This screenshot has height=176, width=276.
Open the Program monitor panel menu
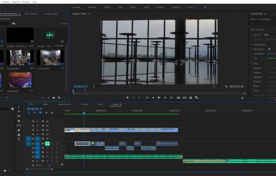tap(89, 14)
